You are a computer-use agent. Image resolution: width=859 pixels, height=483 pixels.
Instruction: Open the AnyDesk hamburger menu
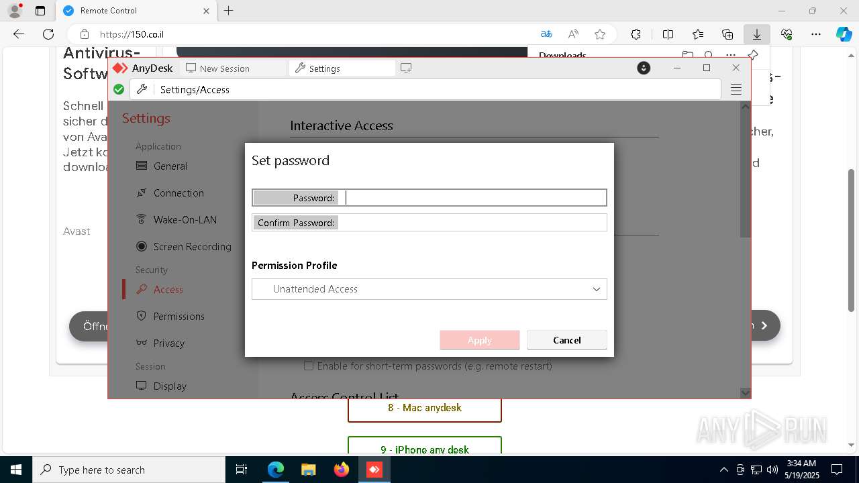[x=736, y=89]
